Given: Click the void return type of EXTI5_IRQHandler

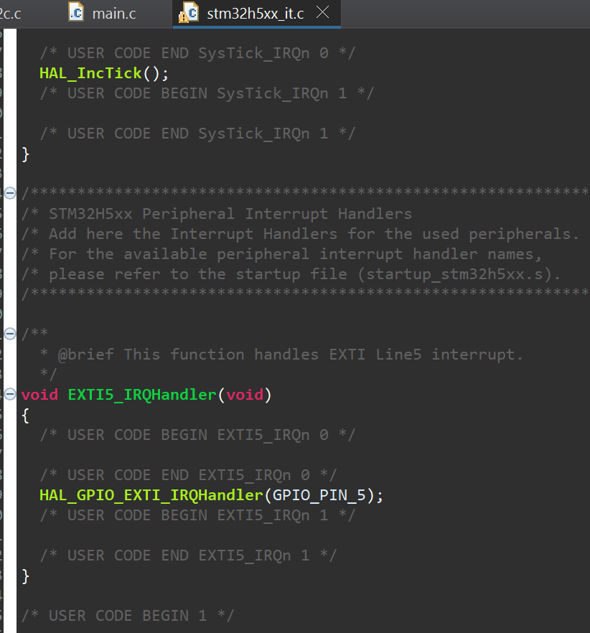Looking at the screenshot, I should [x=39, y=395].
